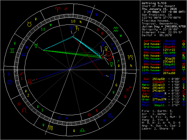This screenshot has height=140, width=187.
Task: Click the red Leo glyph on the zodiac ring
Action: click(x=24, y=110)
